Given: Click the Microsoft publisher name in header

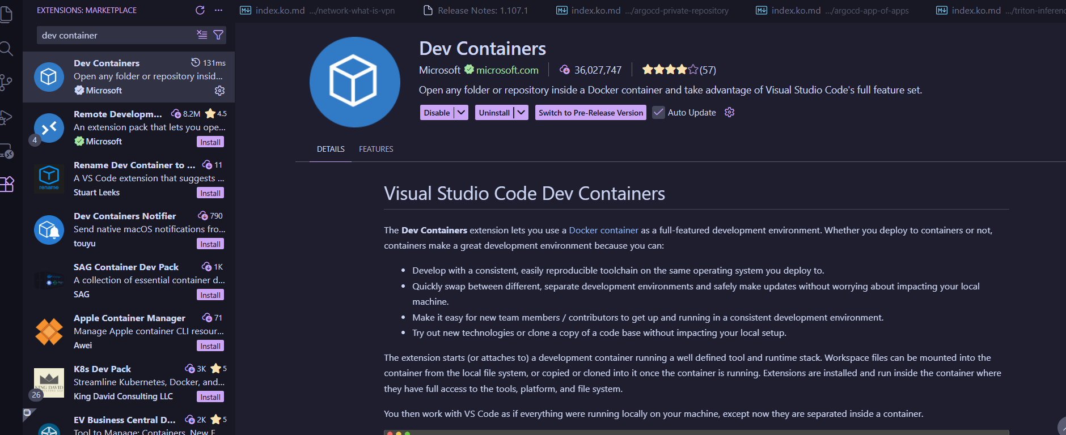Looking at the screenshot, I should (439, 70).
